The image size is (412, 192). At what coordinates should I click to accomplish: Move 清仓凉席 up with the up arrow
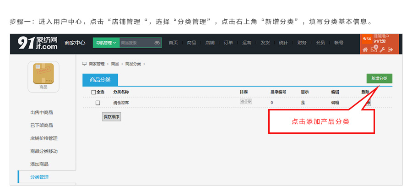(243, 102)
